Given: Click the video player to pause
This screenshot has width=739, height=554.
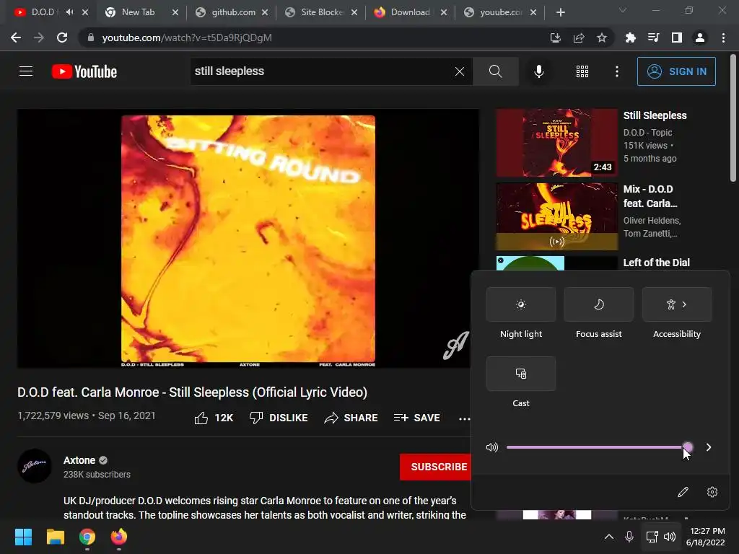Looking at the screenshot, I should (248, 238).
